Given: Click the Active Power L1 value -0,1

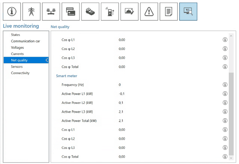Looking at the screenshot, I should pos(122,94).
